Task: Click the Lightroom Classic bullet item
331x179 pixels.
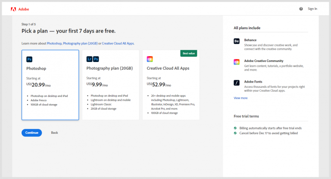Action: click(101, 105)
